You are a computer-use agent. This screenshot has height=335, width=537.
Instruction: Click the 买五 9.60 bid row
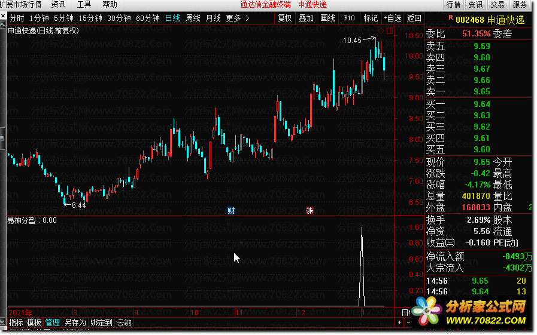coord(458,149)
